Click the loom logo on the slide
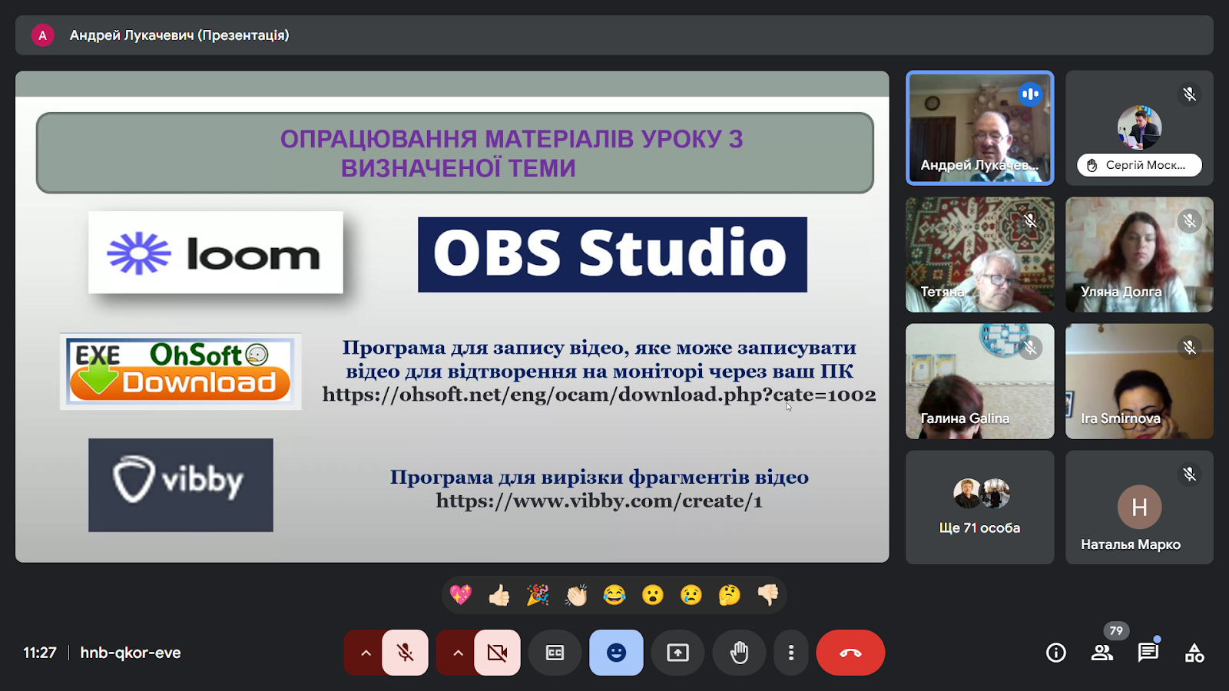 tap(216, 253)
